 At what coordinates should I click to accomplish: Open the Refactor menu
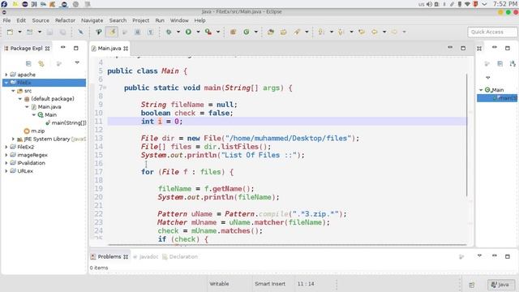point(65,20)
